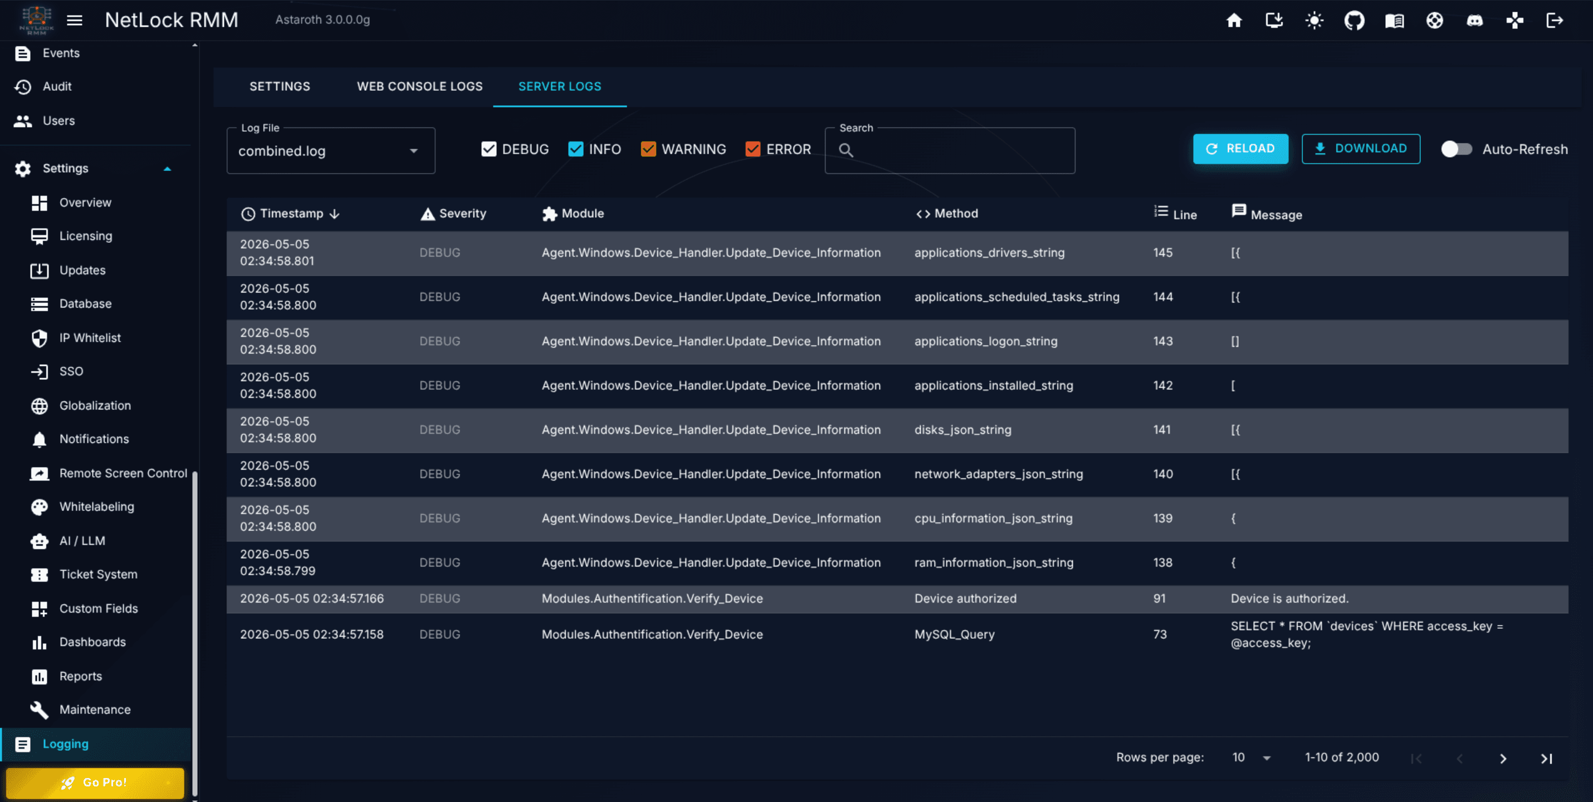Viewport: 1593px width, 802px height.
Task: Open the documentation book icon
Action: pos(1394,21)
